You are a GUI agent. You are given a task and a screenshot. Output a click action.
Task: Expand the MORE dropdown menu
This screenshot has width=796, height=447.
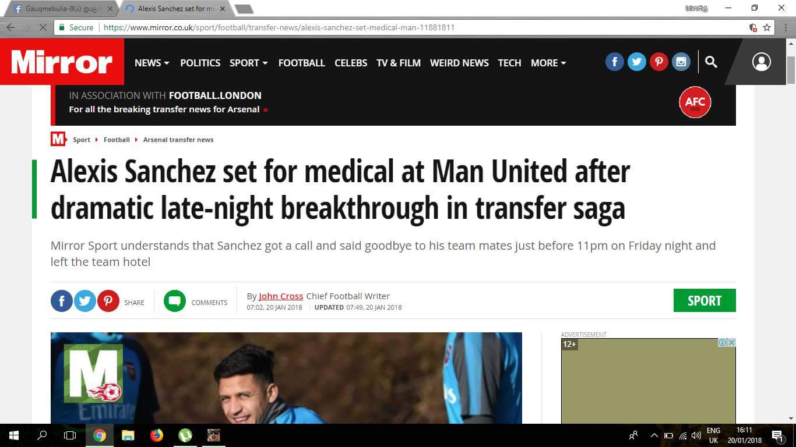pos(548,63)
